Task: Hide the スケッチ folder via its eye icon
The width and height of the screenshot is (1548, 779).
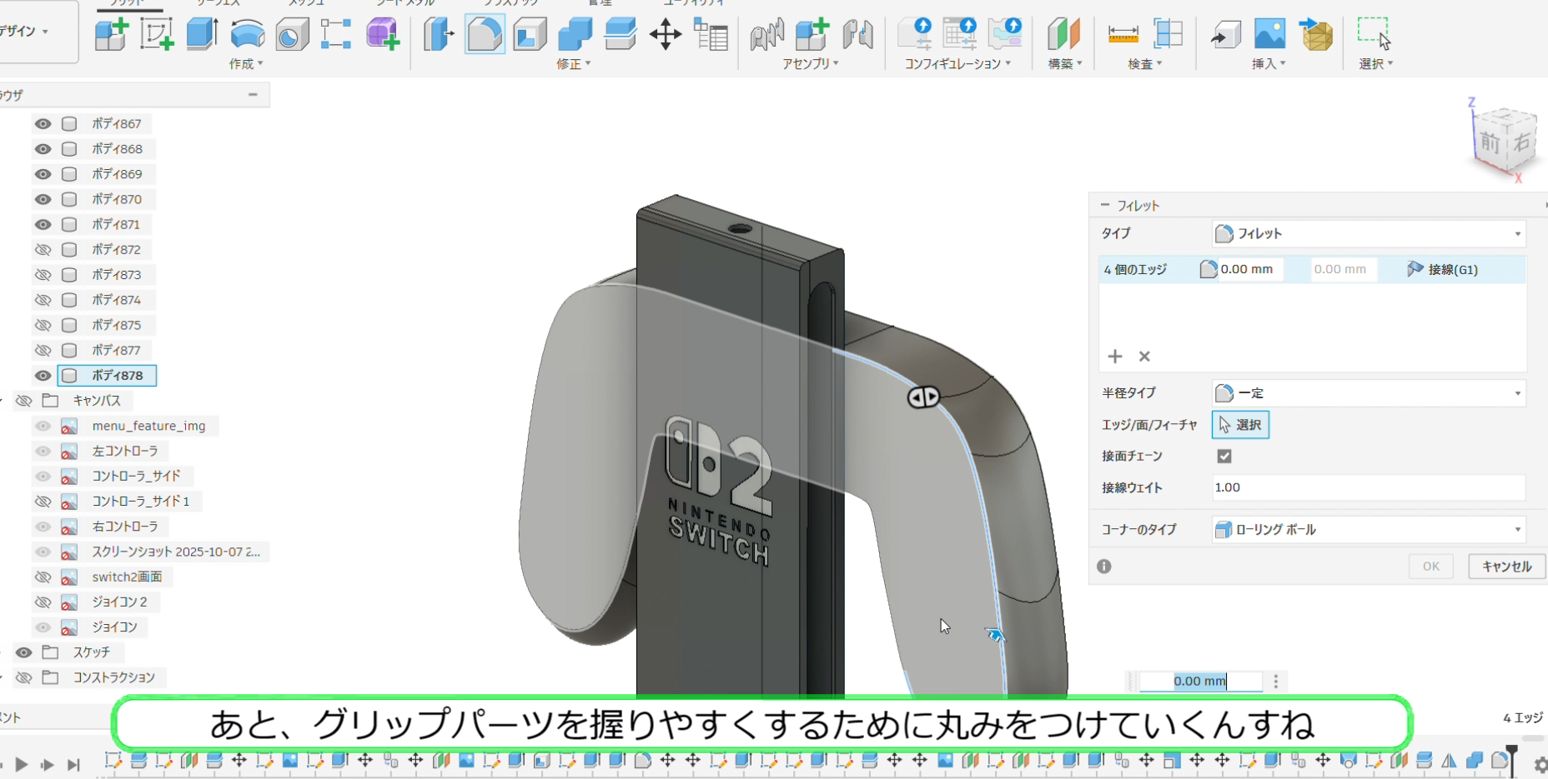Action: click(23, 652)
